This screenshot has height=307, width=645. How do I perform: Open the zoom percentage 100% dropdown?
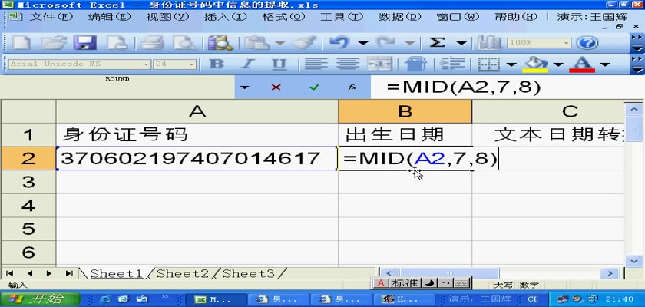click(567, 43)
